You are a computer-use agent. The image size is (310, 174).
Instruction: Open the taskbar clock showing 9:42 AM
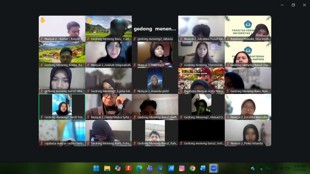300,168
